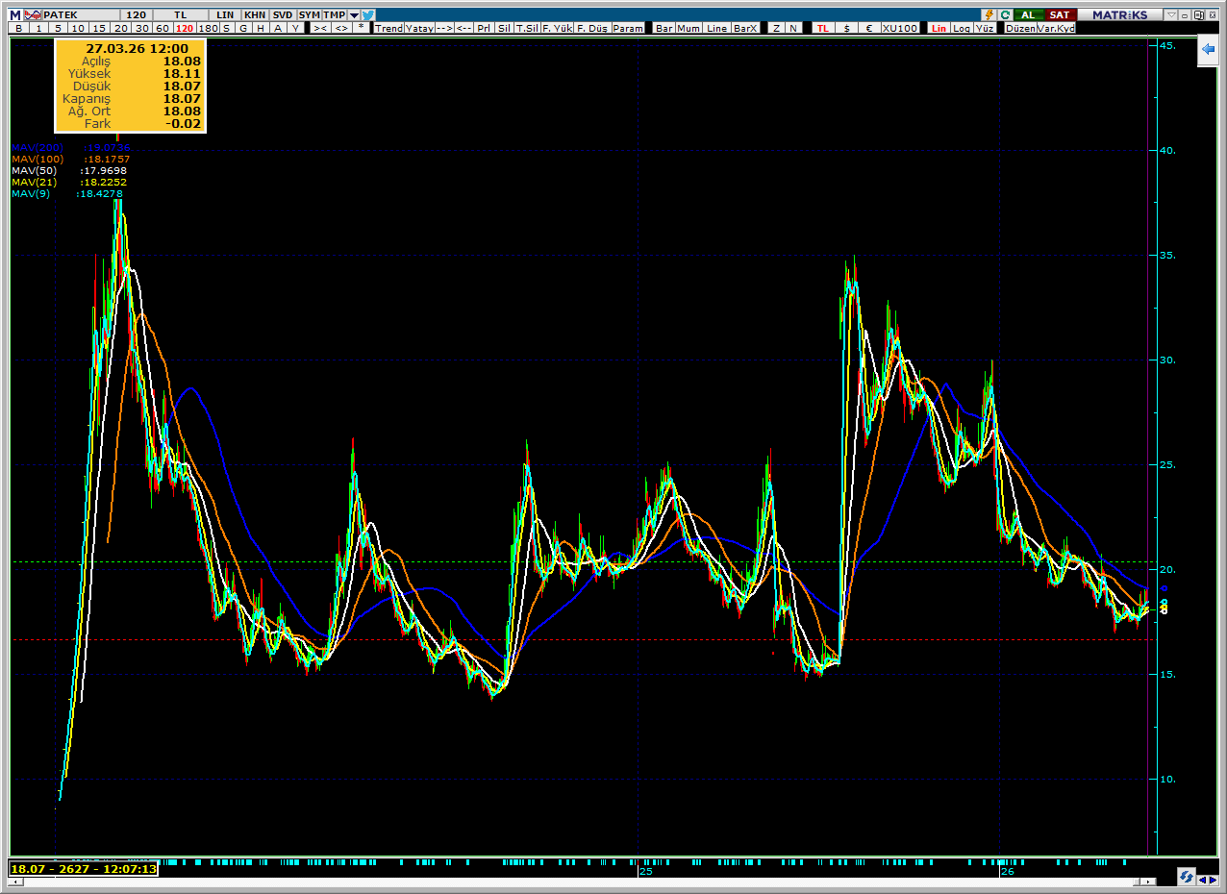Switch the chart type to Mum
Screen dimensions: 1227x894
[x=689, y=28]
